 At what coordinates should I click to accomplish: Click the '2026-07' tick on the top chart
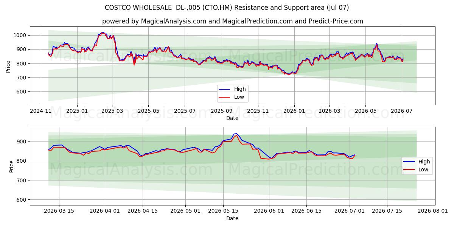pyautogui.click(x=401, y=111)
